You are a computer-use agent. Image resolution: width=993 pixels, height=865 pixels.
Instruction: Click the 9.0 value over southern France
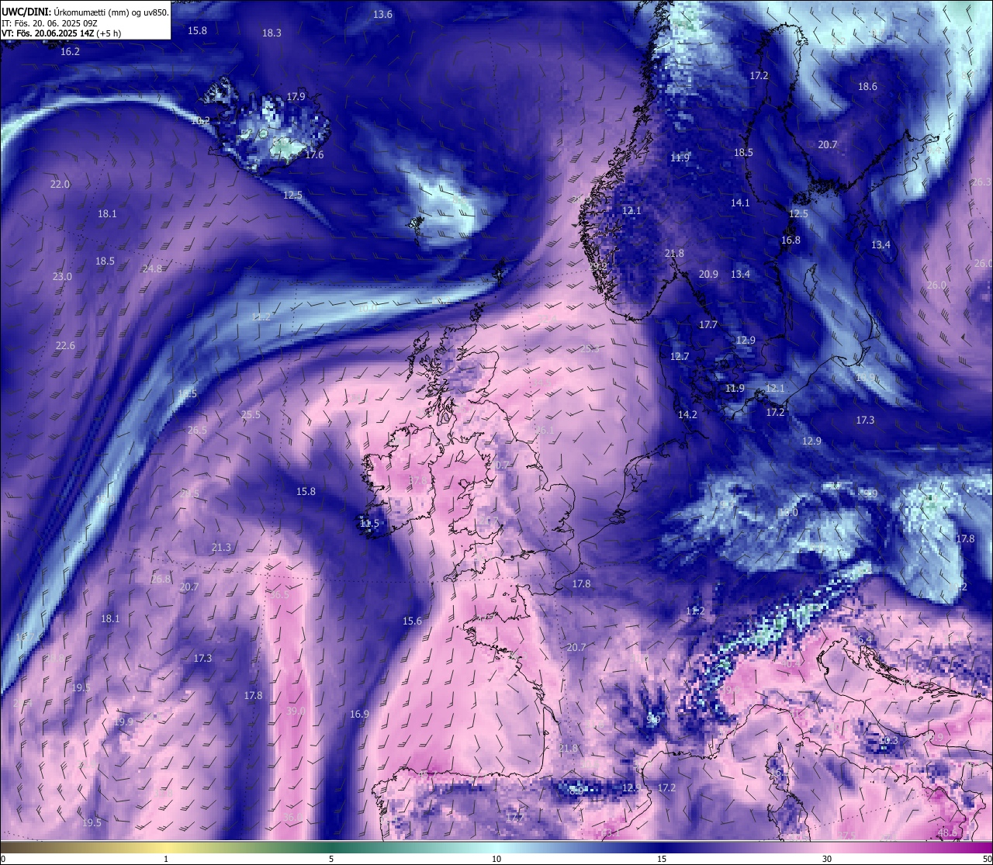pyautogui.click(x=653, y=720)
